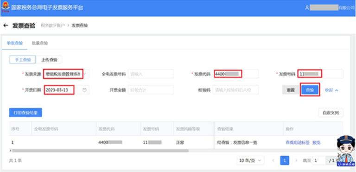Click the 税务数字账户 breadcrumb
Screen dimensions: 356x172
tap(53, 25)
